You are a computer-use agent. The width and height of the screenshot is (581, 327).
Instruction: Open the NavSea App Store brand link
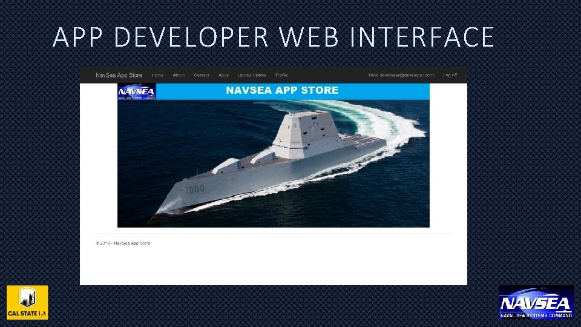click(119, 75)
